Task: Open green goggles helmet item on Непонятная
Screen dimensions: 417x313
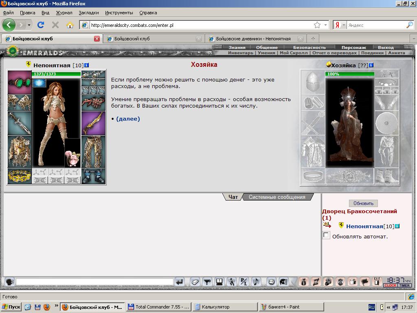Action: (x=20, y=82)
